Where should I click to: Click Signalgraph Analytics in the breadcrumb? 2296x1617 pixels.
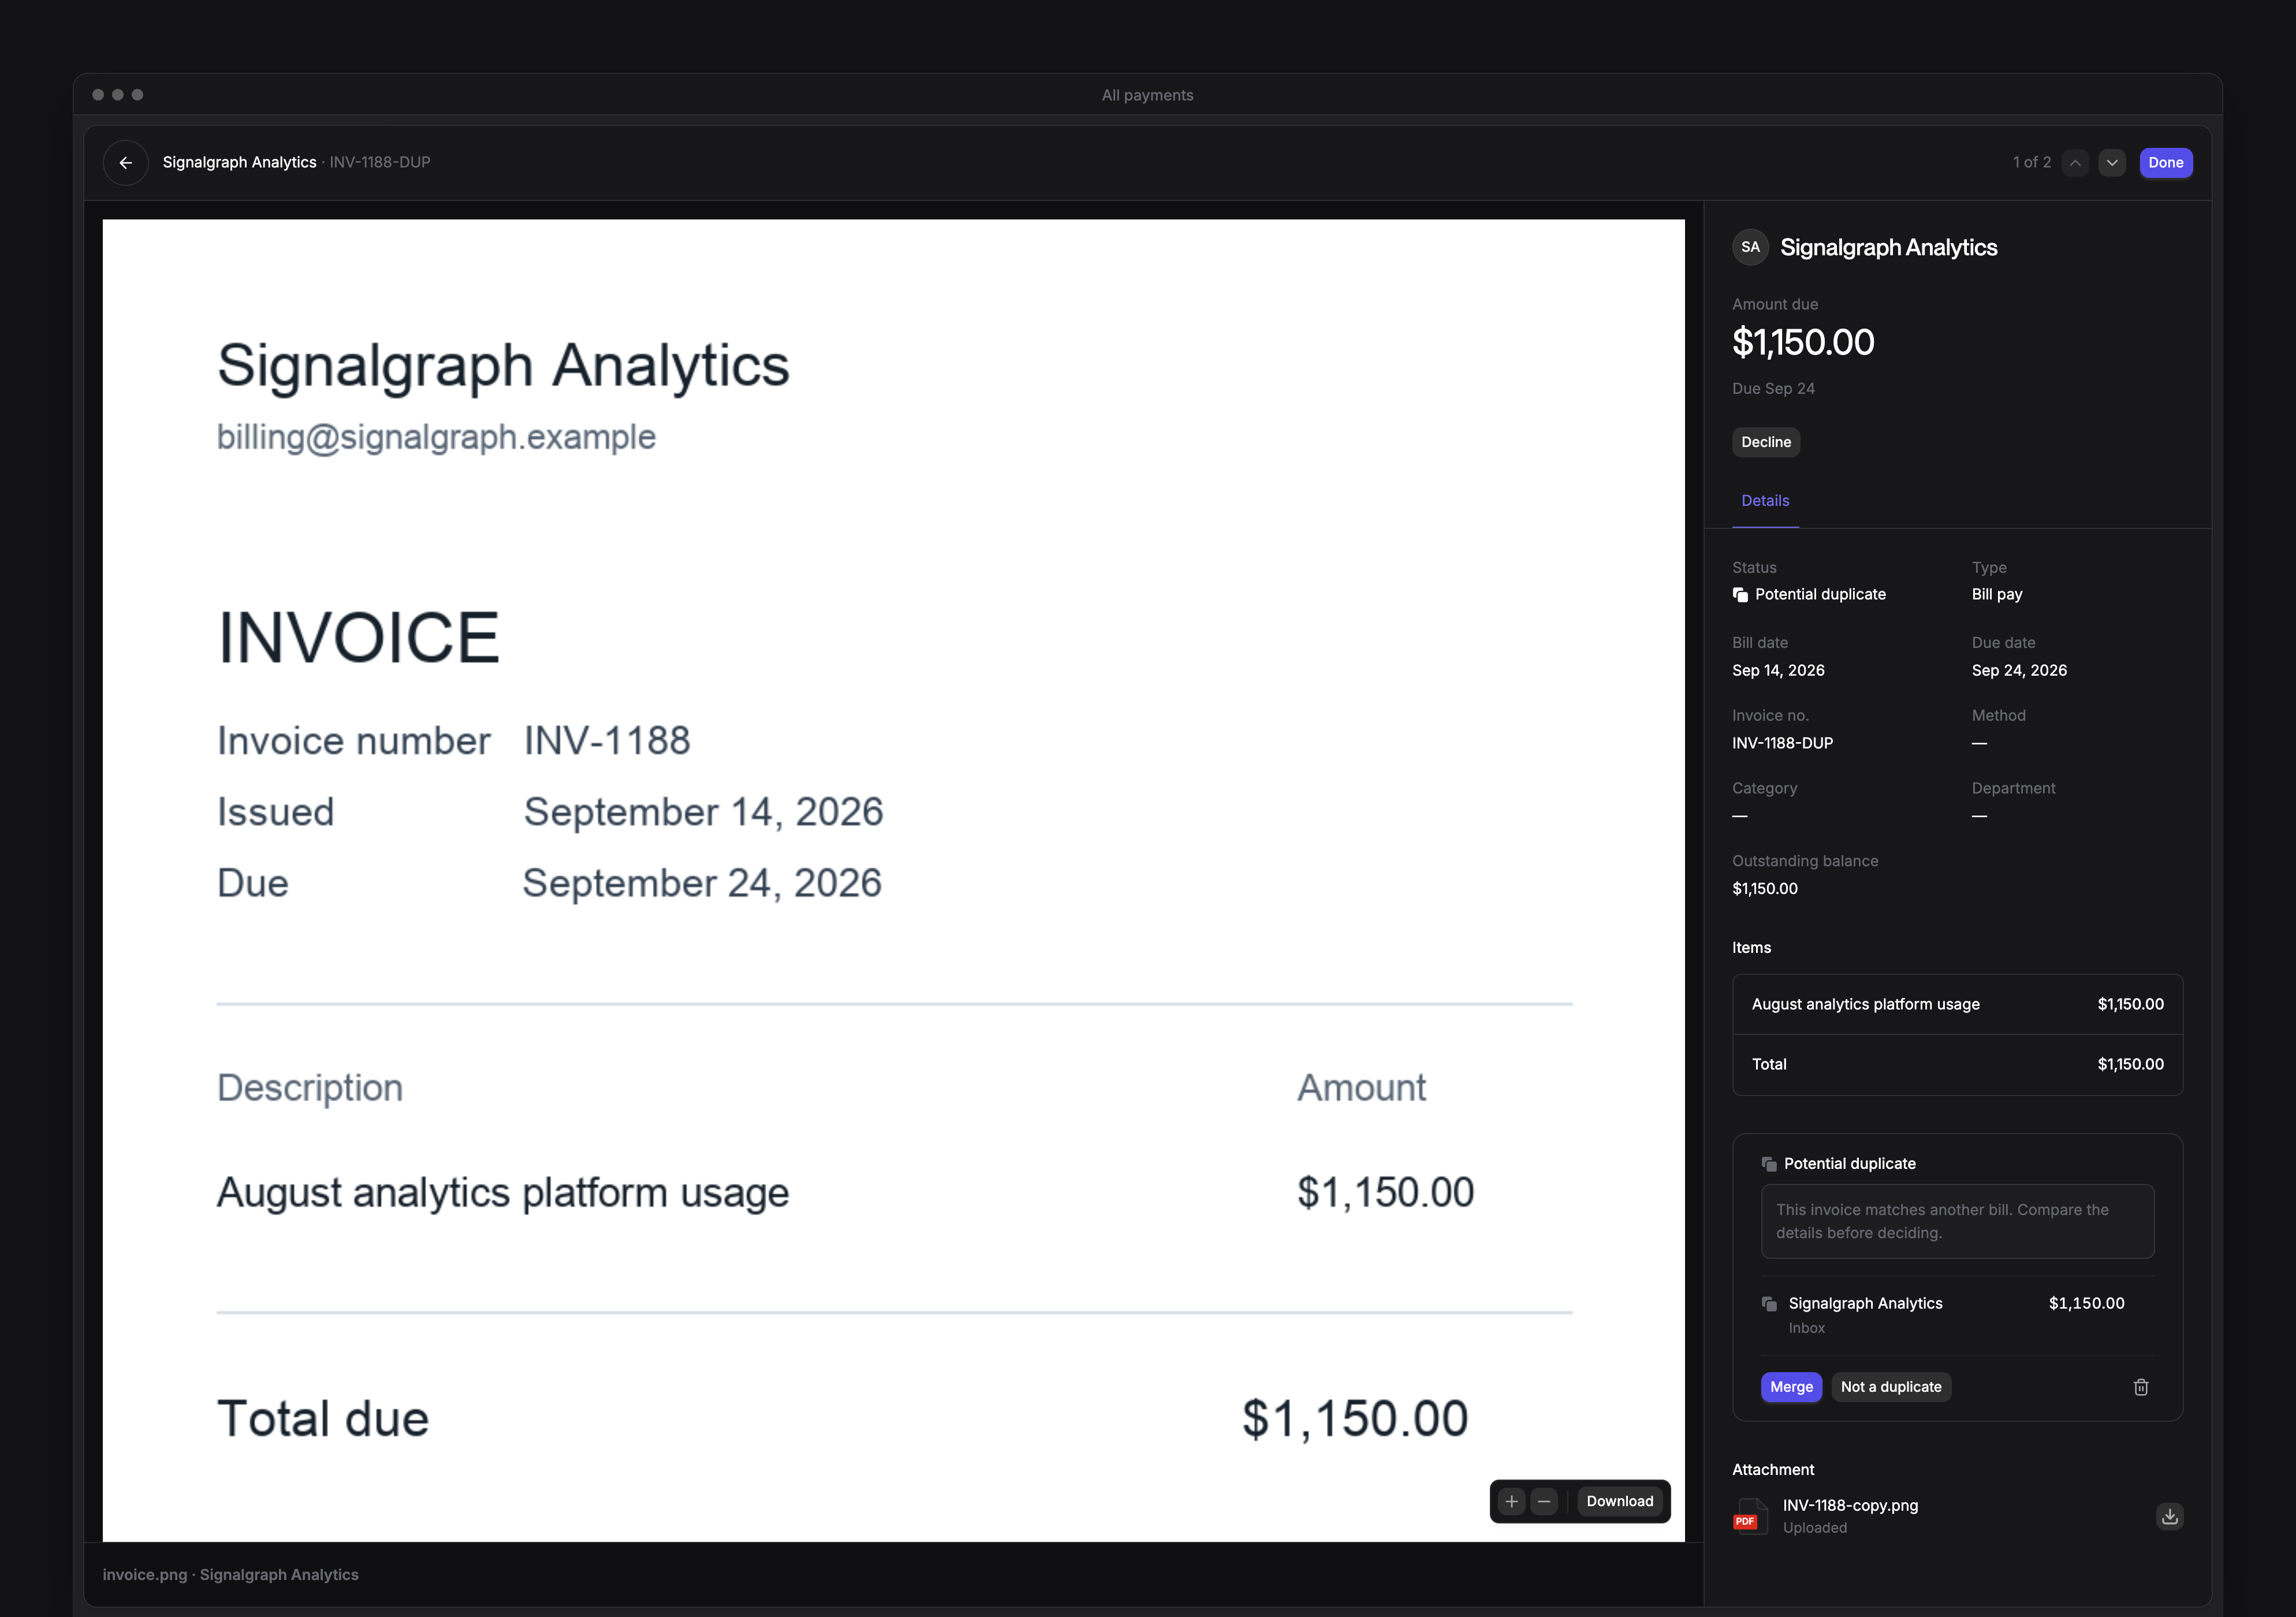click(239, 162)
